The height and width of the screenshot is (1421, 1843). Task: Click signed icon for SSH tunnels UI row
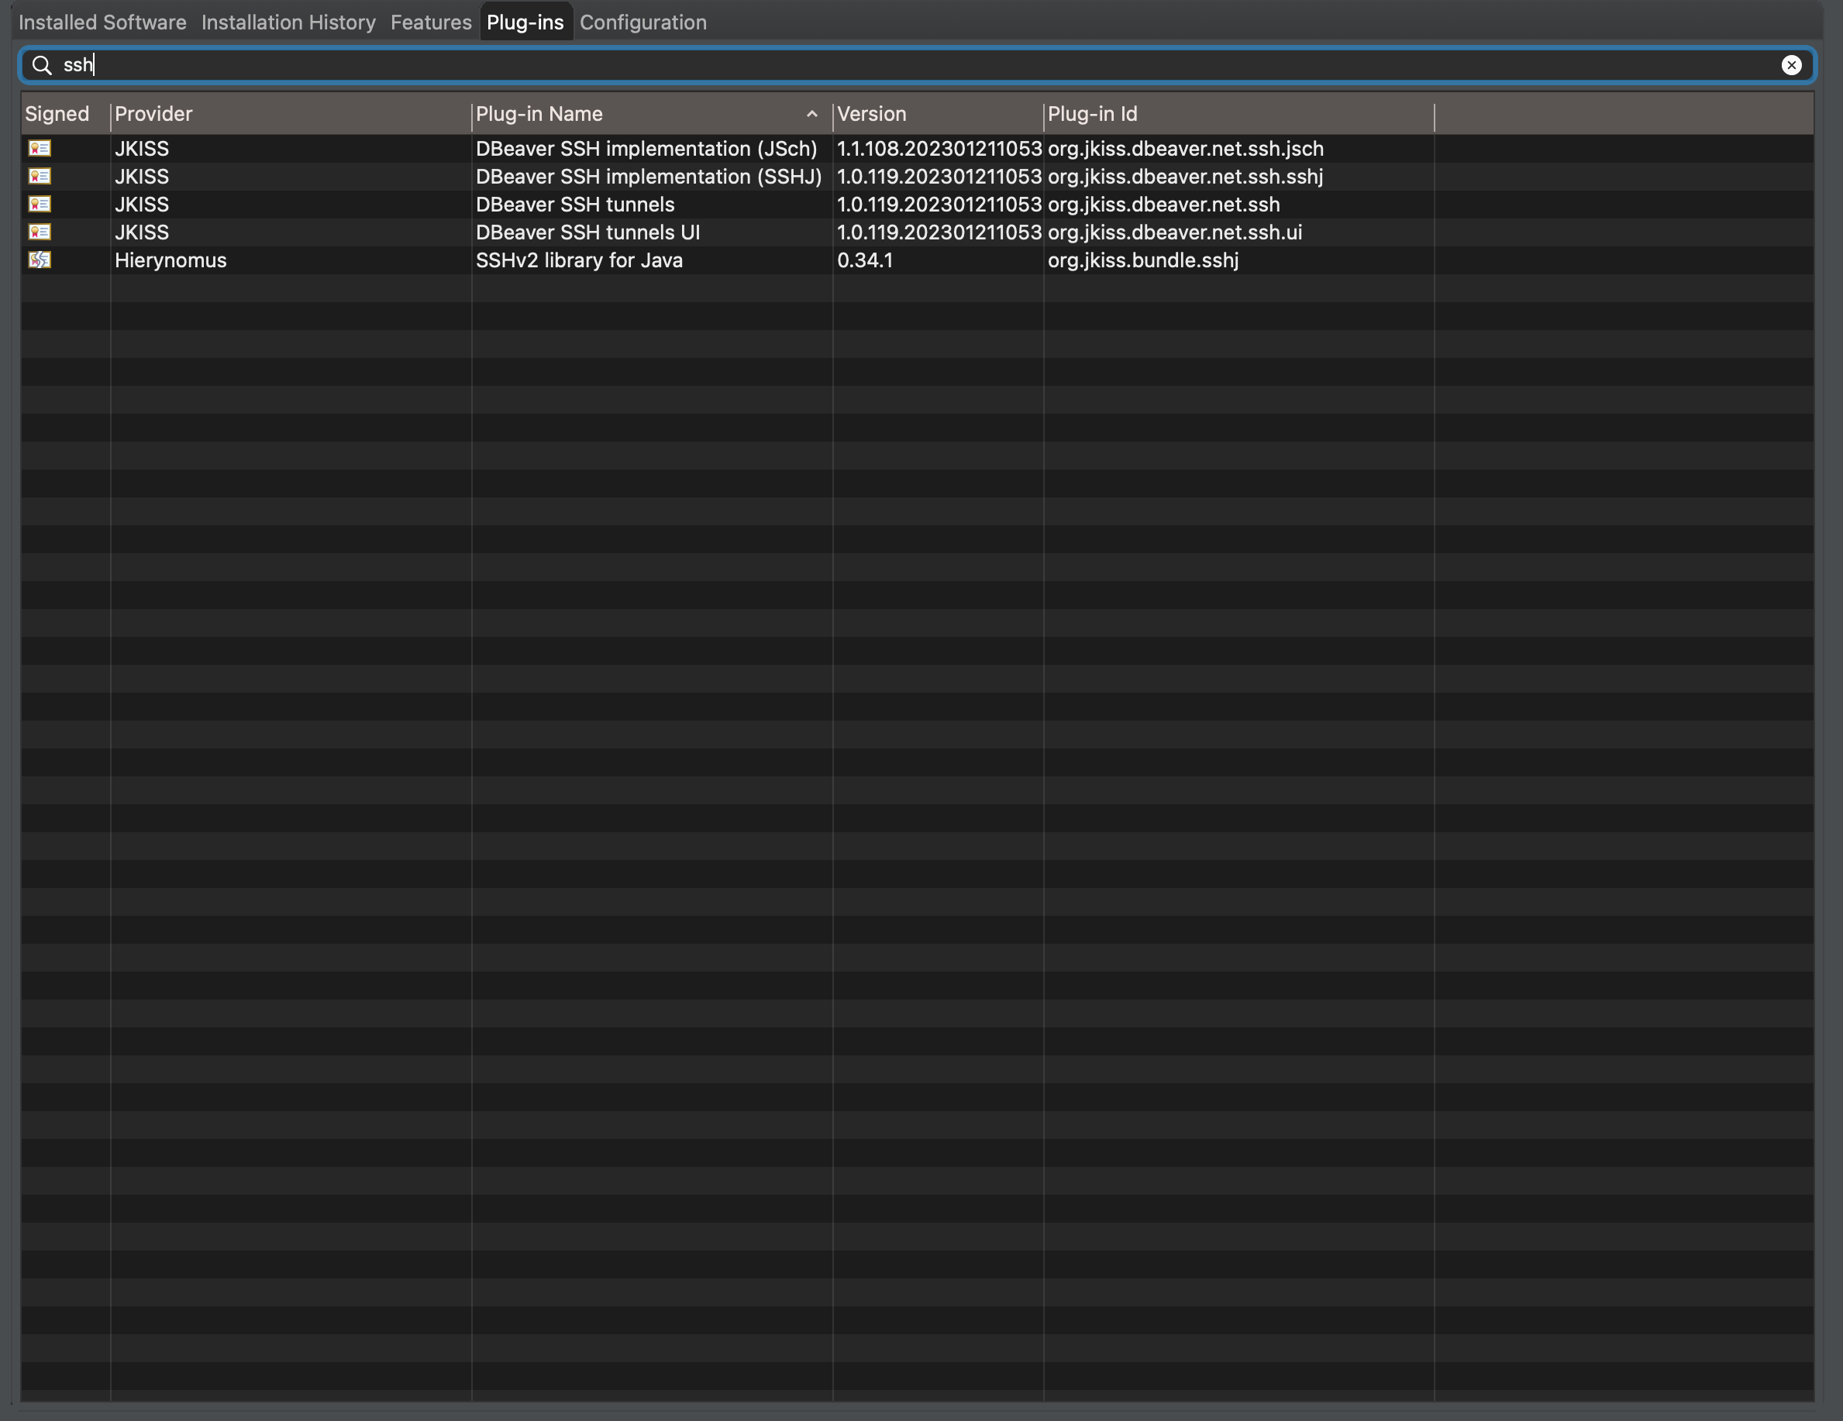[40, 232]
